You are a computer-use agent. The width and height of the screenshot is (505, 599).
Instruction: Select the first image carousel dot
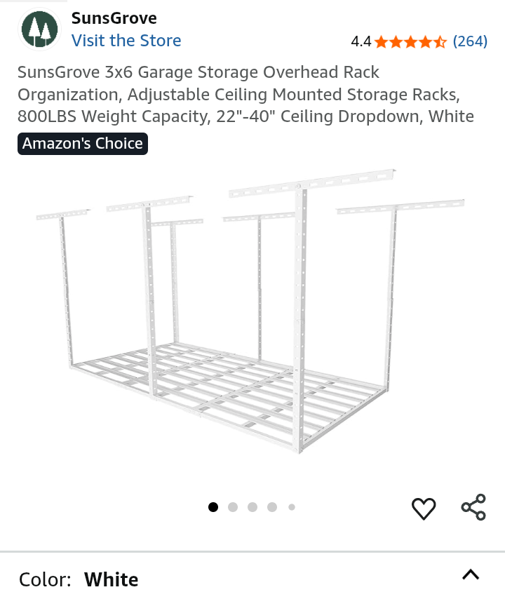click(213, 507)
